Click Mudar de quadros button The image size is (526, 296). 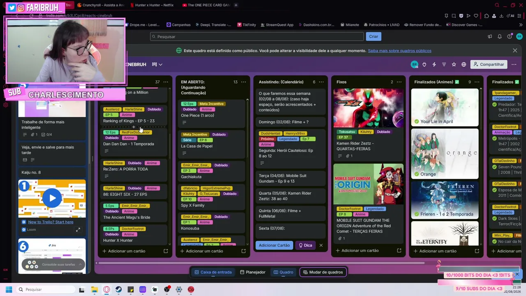(x=323, y=272)
